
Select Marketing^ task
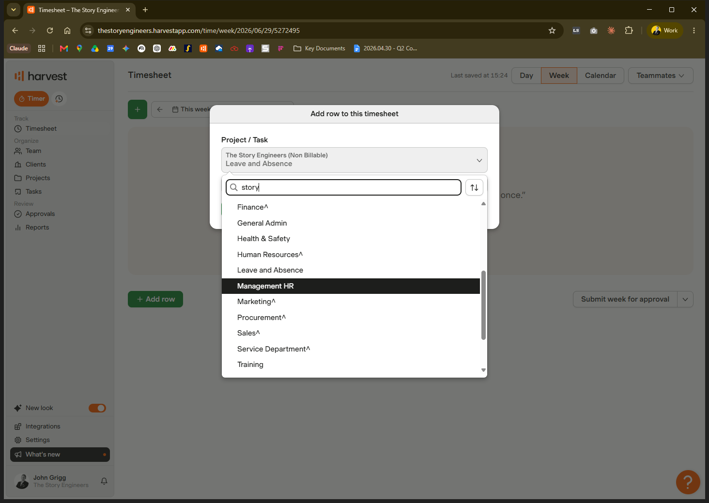[x=351, y=302]
